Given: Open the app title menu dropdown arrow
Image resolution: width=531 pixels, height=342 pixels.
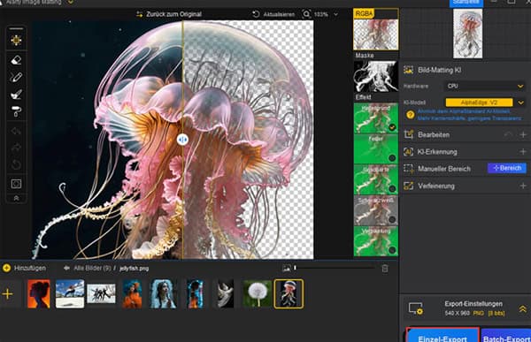Looking at the screenshot, I should (x=71, y=2).
